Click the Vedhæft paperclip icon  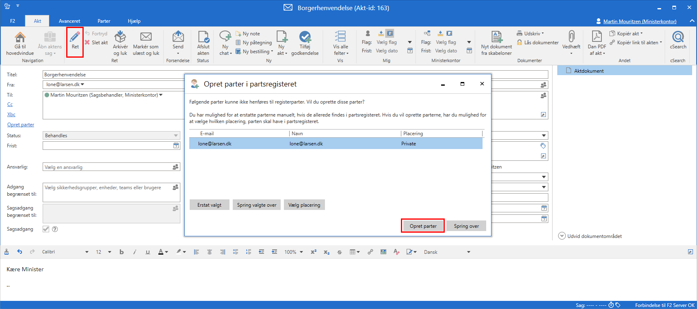coord(571,38)
